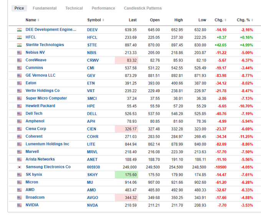Viewport: 261px width, 219px height.
Task: Open the GE Vernova LLC link
Action: pyautogui.click(x=40, y=75)
